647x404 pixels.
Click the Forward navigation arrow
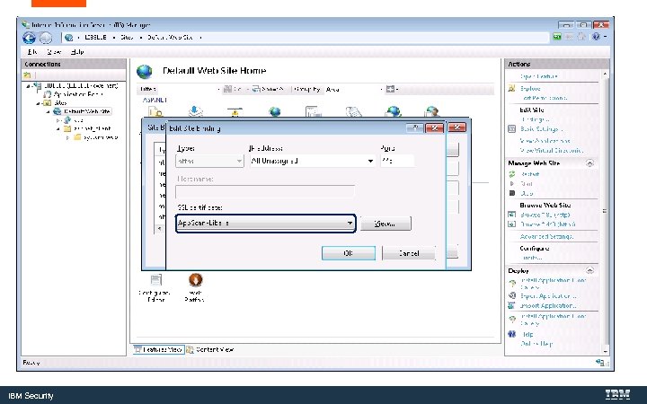coord(46,38)
